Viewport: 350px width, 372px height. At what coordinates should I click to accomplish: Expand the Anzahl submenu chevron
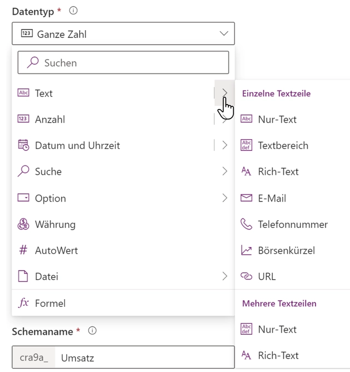(225, 119)
